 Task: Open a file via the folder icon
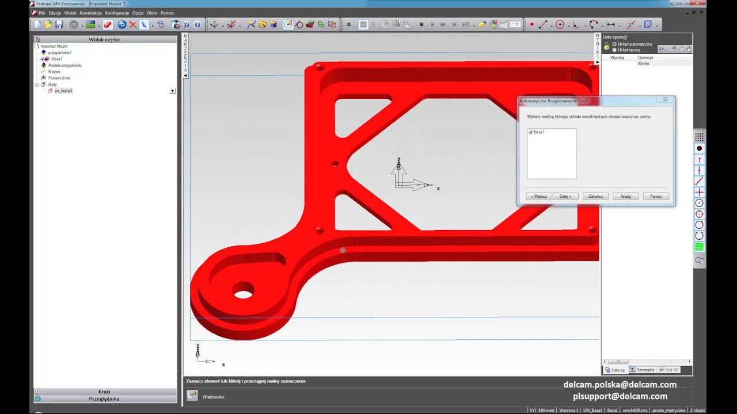[x=48, y=25]
